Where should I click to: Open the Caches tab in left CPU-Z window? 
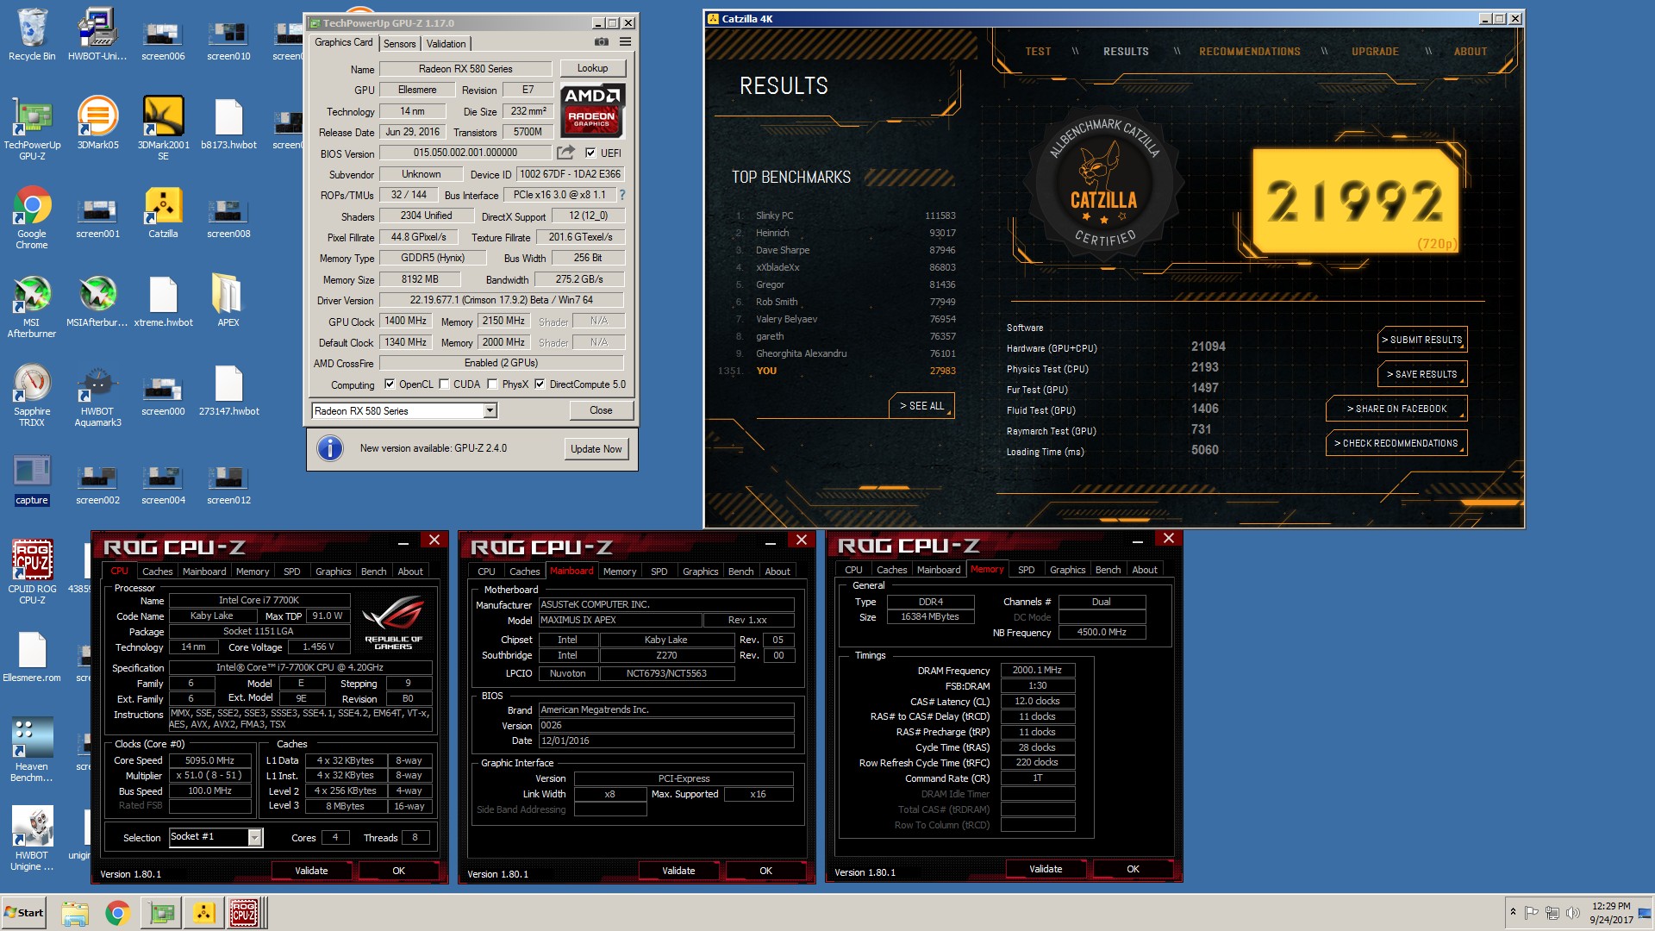click(157, 572)
